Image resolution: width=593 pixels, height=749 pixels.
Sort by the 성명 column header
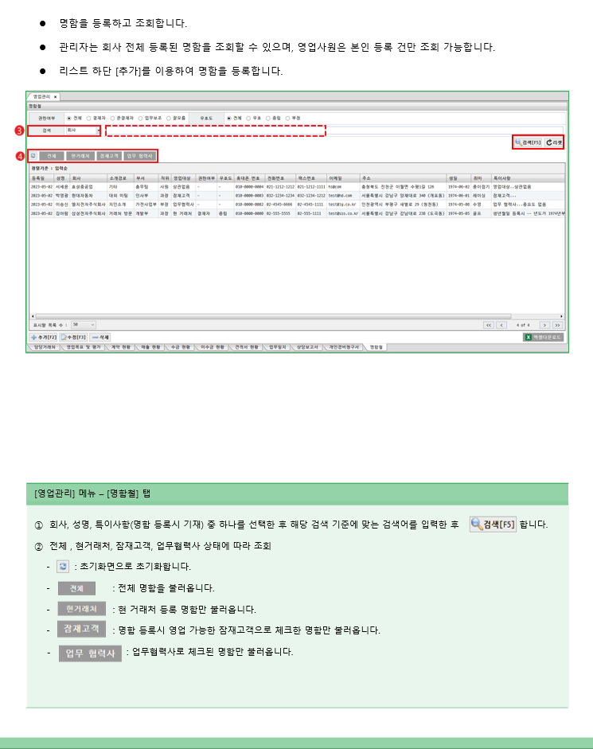pyautogui.click(x=61, y=178)
